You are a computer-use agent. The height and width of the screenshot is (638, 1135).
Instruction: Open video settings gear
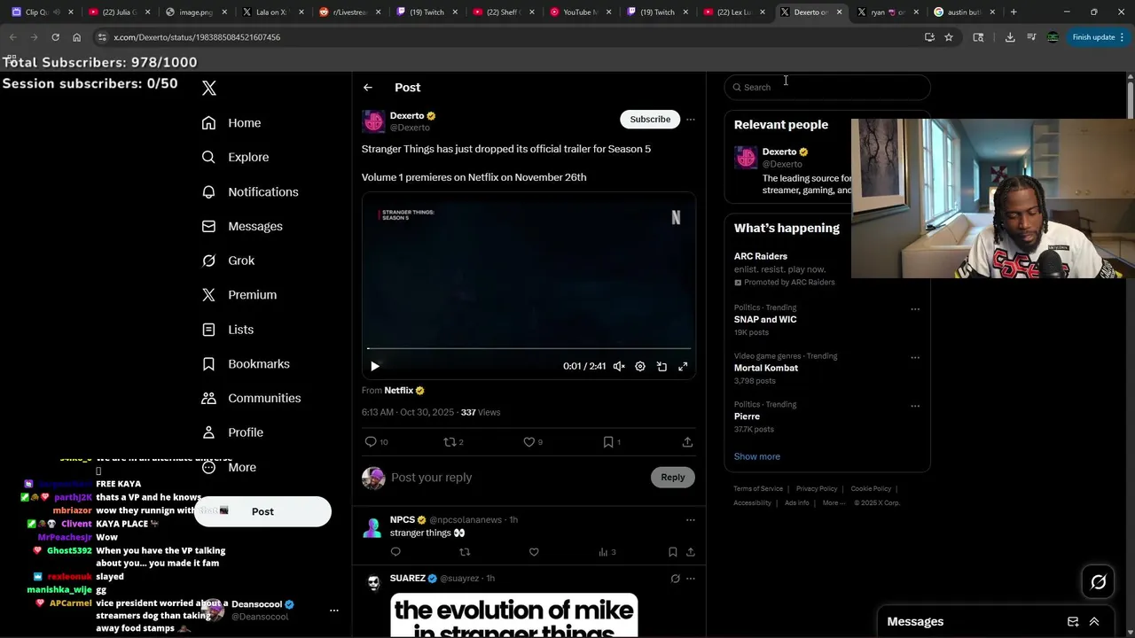click(640, 366)
